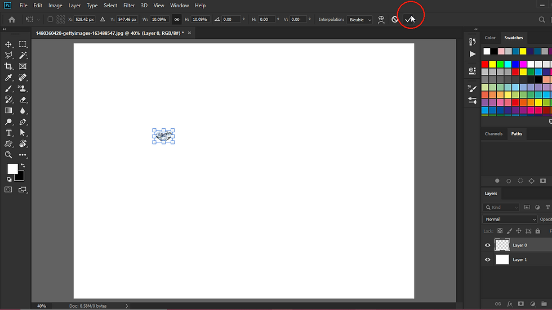Screen dimensions: 552x310
Task: Toggle relative positioning triangle
Action: (x=103, y=19)
